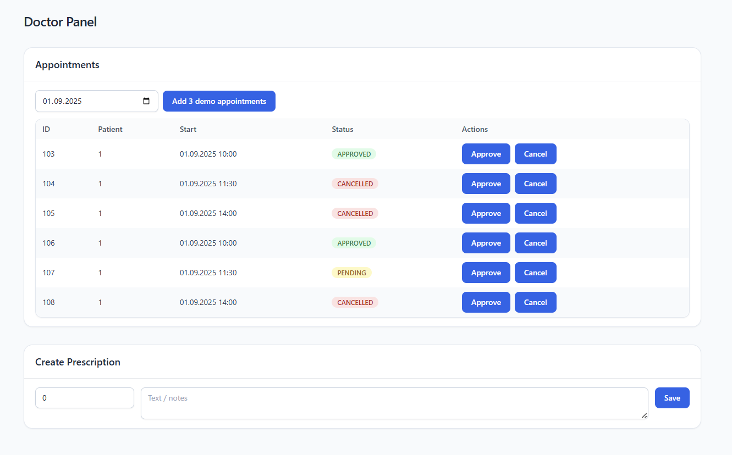Image resolution: width=732 pixels, height=455 pixels.
Task: Cancel appointment 108
Action: pos(536,302)
